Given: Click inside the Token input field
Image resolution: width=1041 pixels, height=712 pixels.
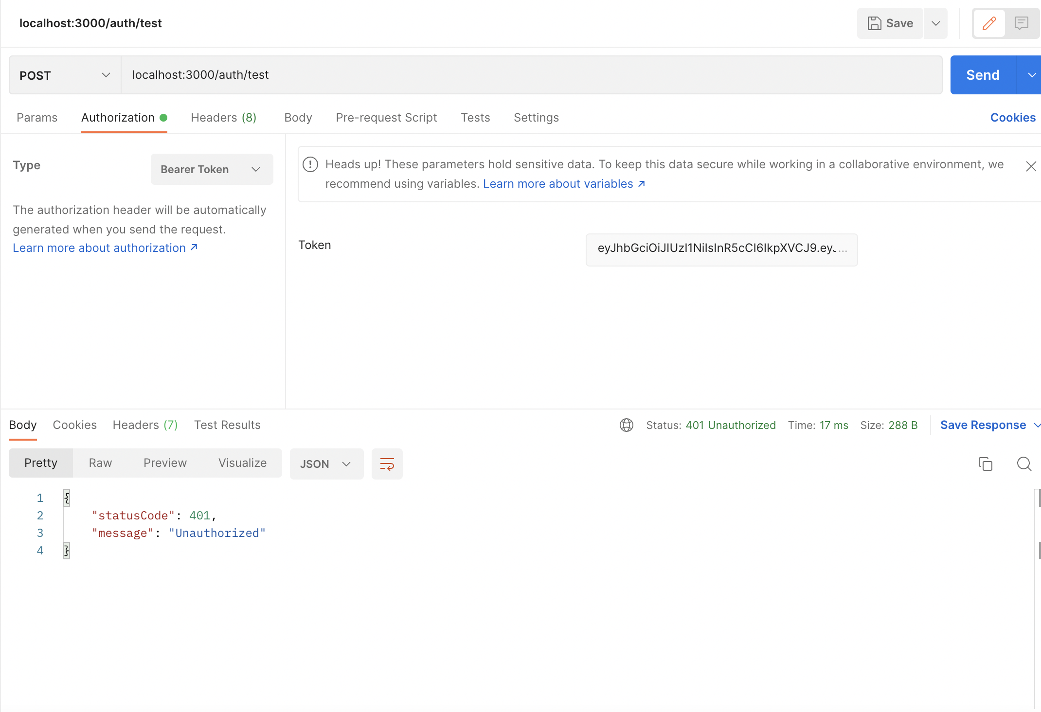Looking at the screenshot, I should [x=721, y=249].
